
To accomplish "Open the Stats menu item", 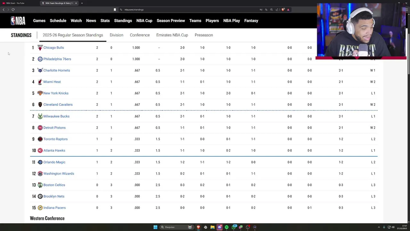I will pos(105,21).
